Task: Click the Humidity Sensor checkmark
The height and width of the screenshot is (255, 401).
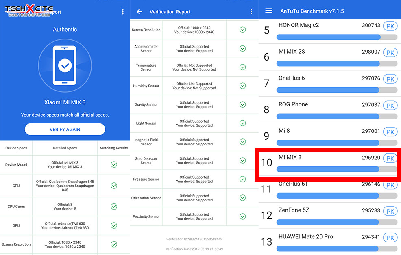Action: coord(242,86)
